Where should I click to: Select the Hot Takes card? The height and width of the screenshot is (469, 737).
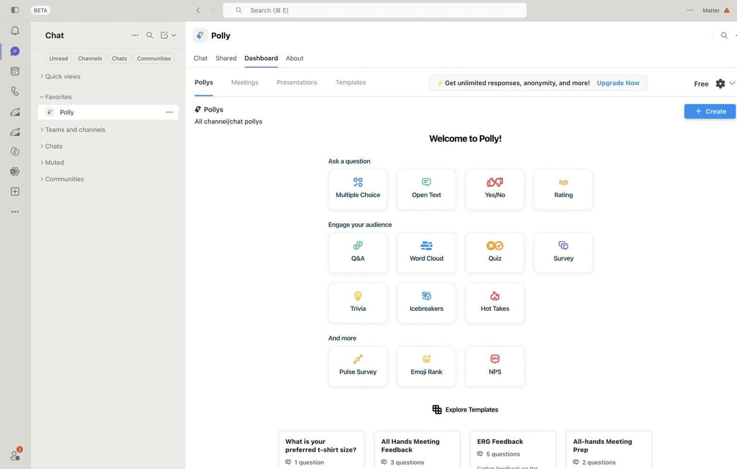click(495, 303)
